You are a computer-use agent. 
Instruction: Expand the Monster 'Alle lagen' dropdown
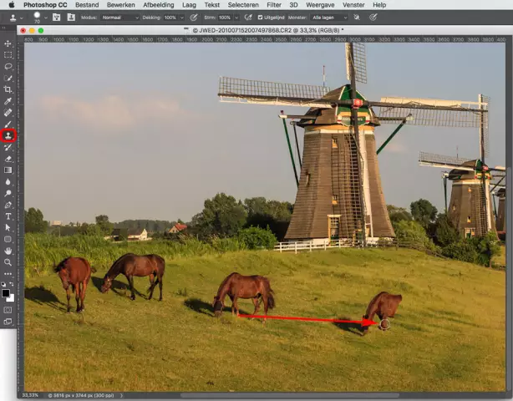click(331, 17)
